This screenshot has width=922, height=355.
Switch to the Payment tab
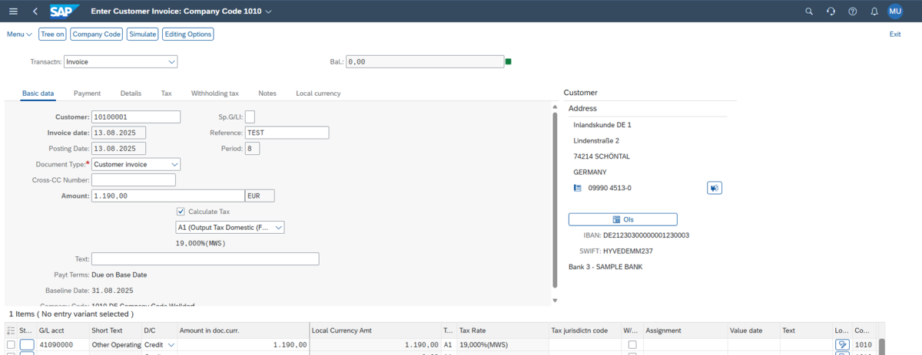click(x=87, y=94)
